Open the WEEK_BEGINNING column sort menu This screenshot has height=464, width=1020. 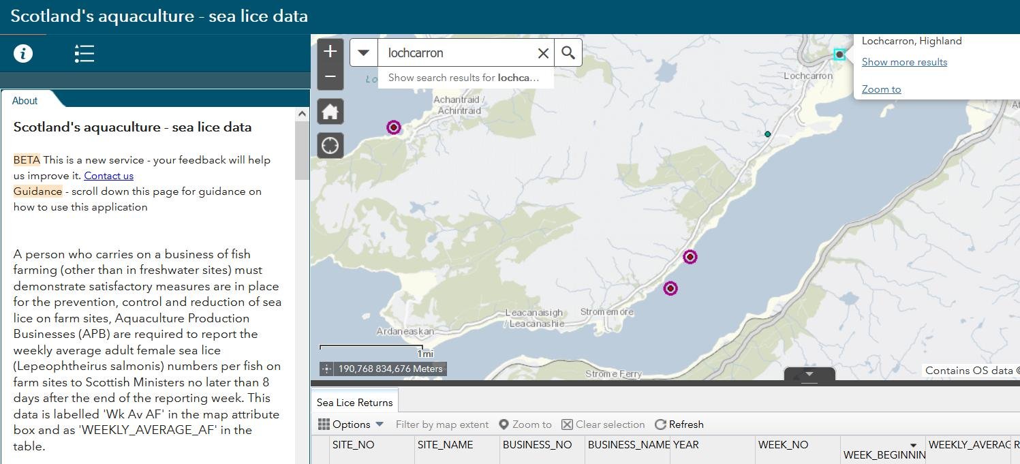[x=914, y=444]
